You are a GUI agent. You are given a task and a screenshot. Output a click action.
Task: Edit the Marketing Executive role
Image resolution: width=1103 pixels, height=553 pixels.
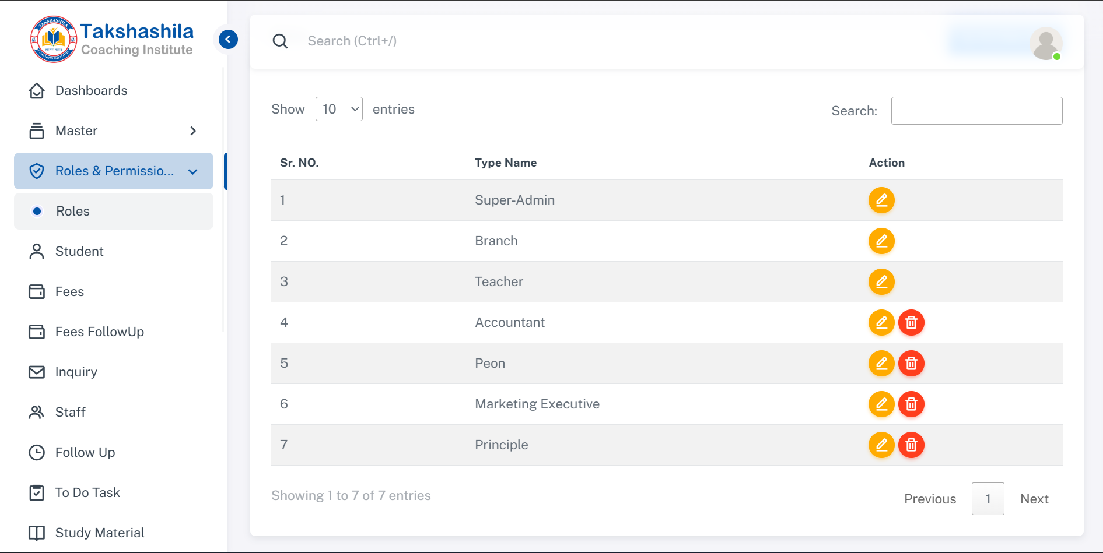point(881,404)
